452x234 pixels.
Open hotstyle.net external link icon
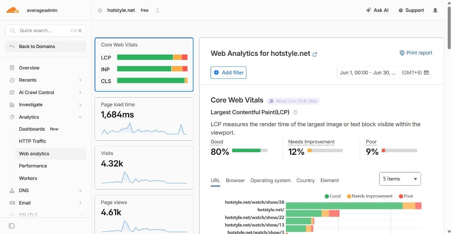(315, 54)
